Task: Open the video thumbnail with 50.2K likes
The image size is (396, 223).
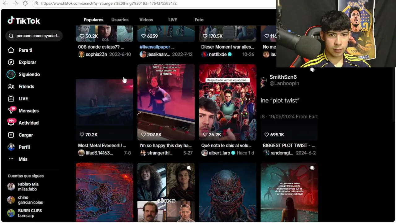Action: 105,33
